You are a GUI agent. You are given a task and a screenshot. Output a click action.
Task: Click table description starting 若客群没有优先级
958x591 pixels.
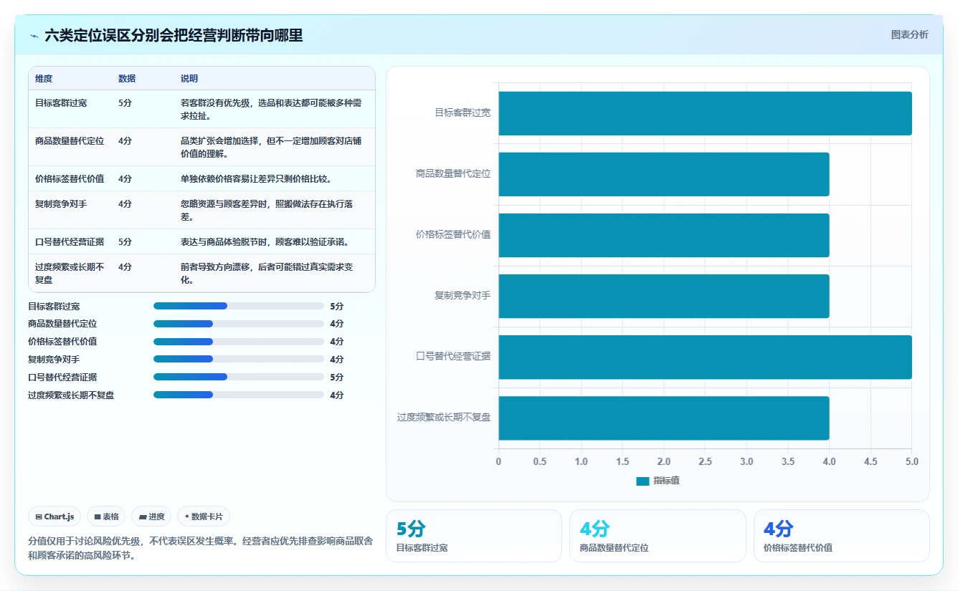click(x=271, y=109)
